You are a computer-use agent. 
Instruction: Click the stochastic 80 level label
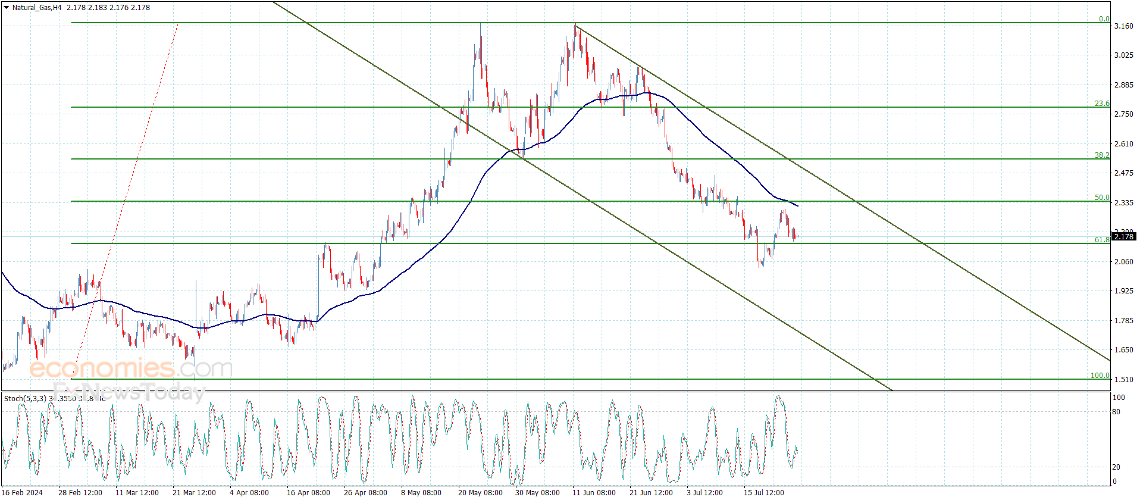click(1116, 412)
